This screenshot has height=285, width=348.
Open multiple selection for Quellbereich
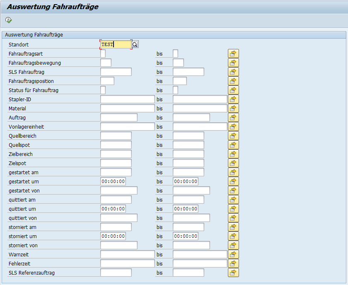click(x=233, y=136)
